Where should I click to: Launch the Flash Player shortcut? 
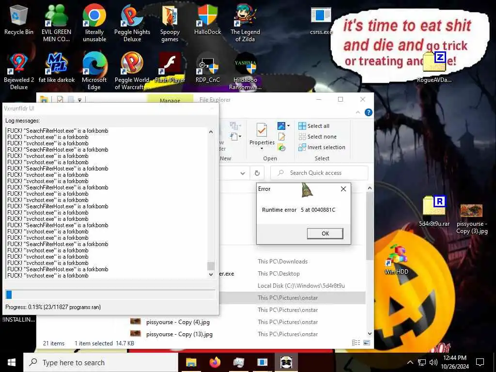pyautogui.click(x=170, y=68)
